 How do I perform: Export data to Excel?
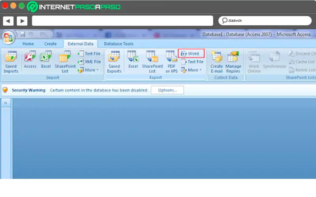[133, 59]
